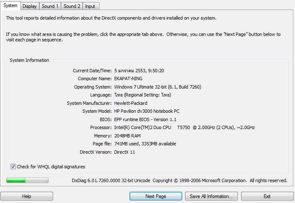Select the HP Pavilion dv3000 system model text
Image resolution: width=295 pixels, height=203 pixels.
tap(147, 112)
